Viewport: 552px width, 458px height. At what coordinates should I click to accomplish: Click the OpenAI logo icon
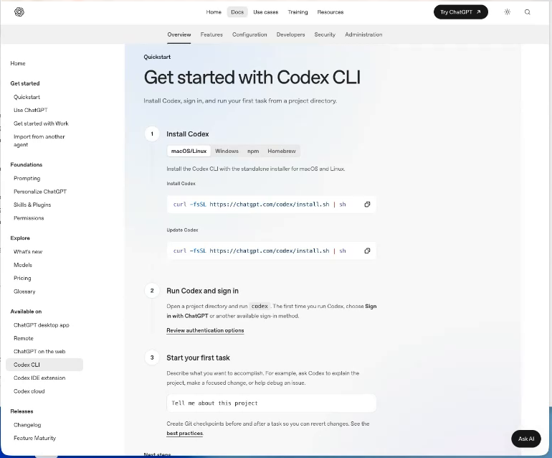[19, 12]
